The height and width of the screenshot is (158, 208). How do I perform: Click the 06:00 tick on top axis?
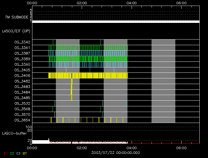click(x=181, y=3)
